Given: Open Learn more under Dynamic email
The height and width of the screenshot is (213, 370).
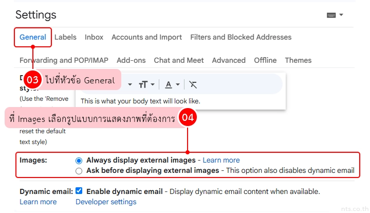Looking at the screenshot, I should click(x=38, y=202).
